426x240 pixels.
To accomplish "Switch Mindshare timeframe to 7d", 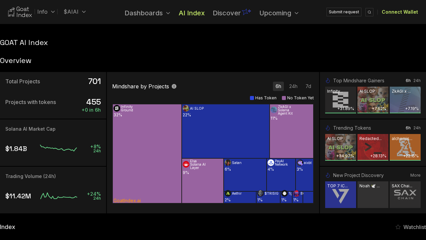I will (x=308, y=86).
